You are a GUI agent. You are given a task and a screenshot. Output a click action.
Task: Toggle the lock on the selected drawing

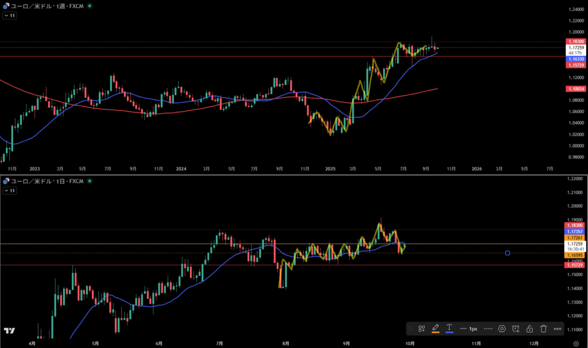(529, 328)
